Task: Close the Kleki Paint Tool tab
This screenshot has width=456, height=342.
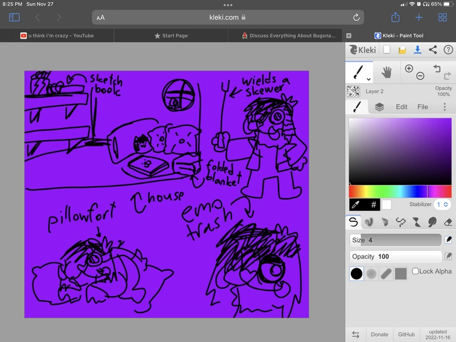Action: 348,36
